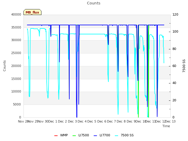This screenshot has height=141, width=188.
Task: Click the Dec 9 date label
Action: click(131, 121)
